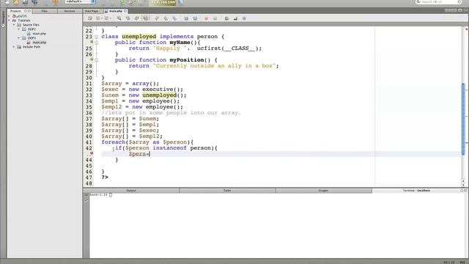The width and height of the screenshot is (469, 264).
Task: Expand the Include Path node
Action: pyautogui.click(x=14, y=47)
